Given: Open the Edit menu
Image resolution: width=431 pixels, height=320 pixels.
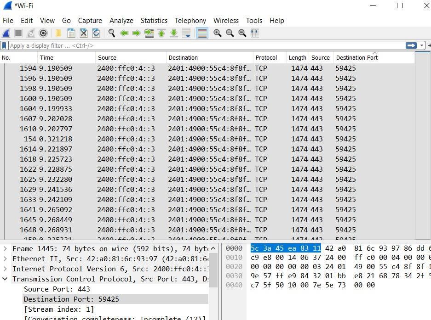Looking at the screenshot, I should click(27, 21).
